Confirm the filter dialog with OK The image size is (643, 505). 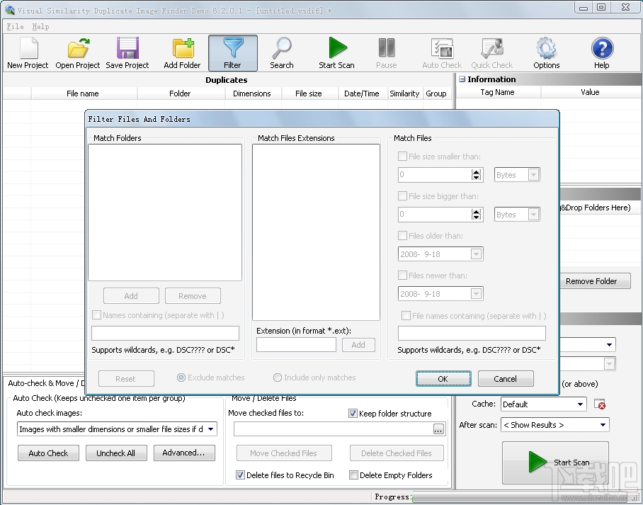pos(443,378)
